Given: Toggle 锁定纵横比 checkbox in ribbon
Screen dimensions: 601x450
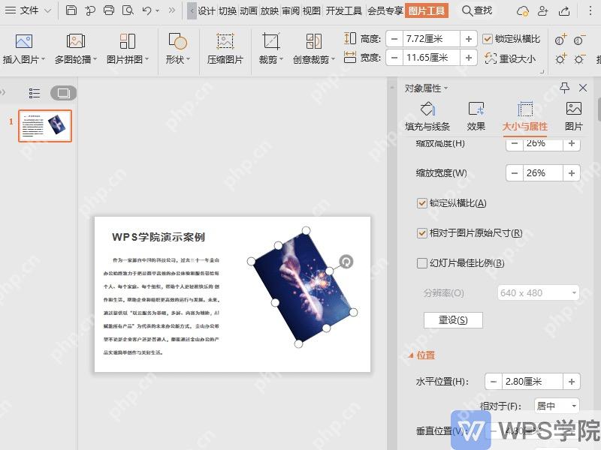Looking at the screenshot, I should click(x=487, y=39).
